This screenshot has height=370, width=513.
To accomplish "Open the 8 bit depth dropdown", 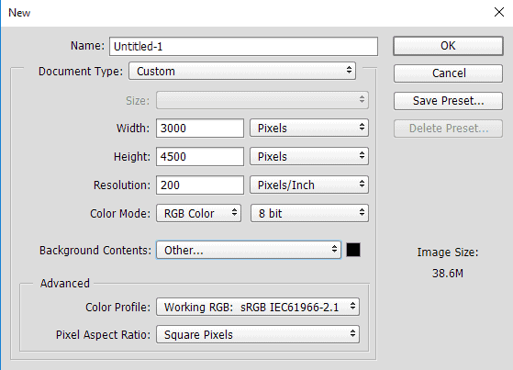I will 309,213.
